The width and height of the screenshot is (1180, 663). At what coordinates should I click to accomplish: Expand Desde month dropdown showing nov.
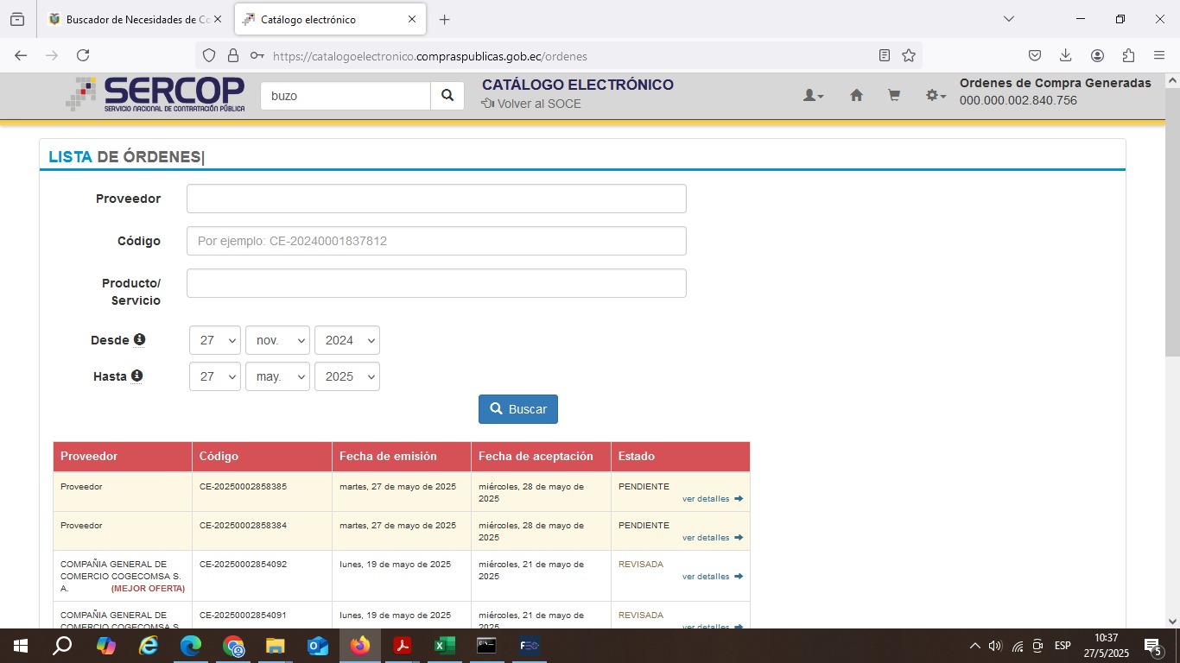tap(277, 340)
